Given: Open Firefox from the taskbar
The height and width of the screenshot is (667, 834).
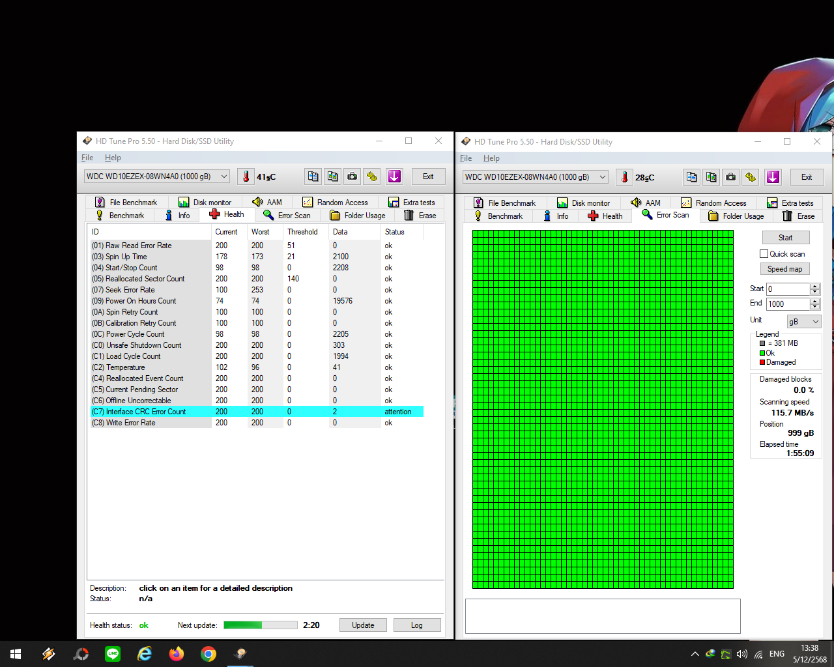Looking at the screenshot, I should (177, 654).
